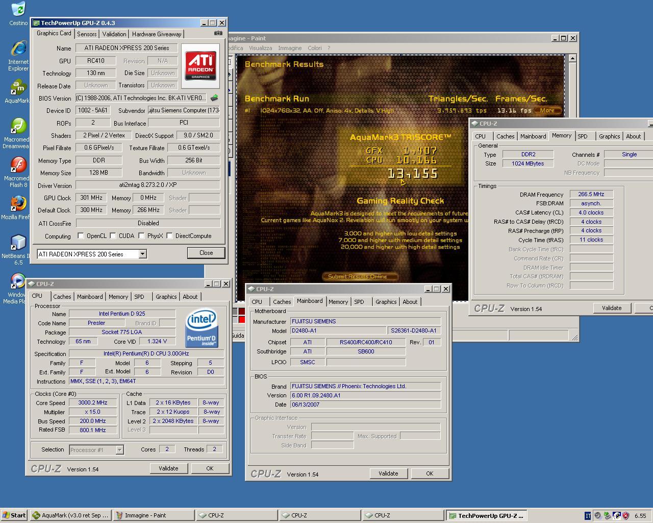Click the Start button
Viewport: 653px width, 523px height.
[x=14, y=515]
